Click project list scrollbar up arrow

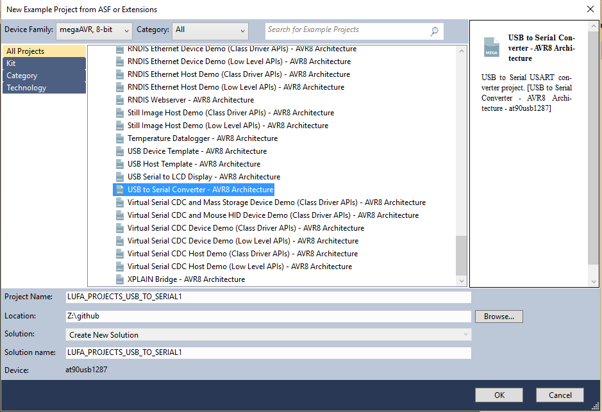pyautogui.click(x=462, y=51)
